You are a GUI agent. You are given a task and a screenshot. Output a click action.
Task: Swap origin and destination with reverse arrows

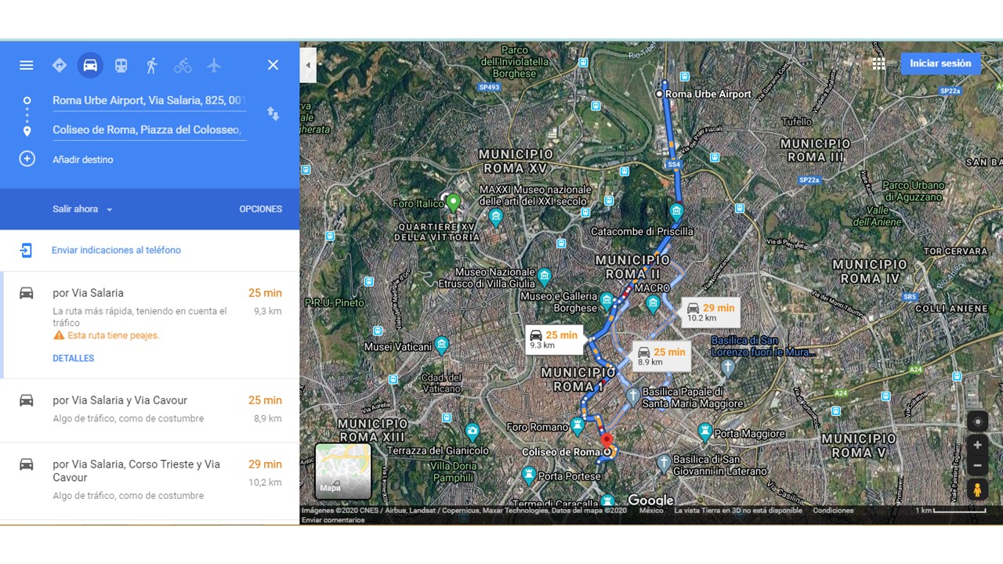point(273,114)
